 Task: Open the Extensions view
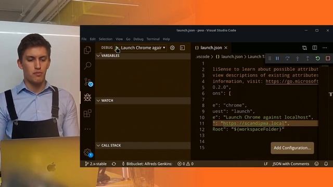(x=87, y=113)
